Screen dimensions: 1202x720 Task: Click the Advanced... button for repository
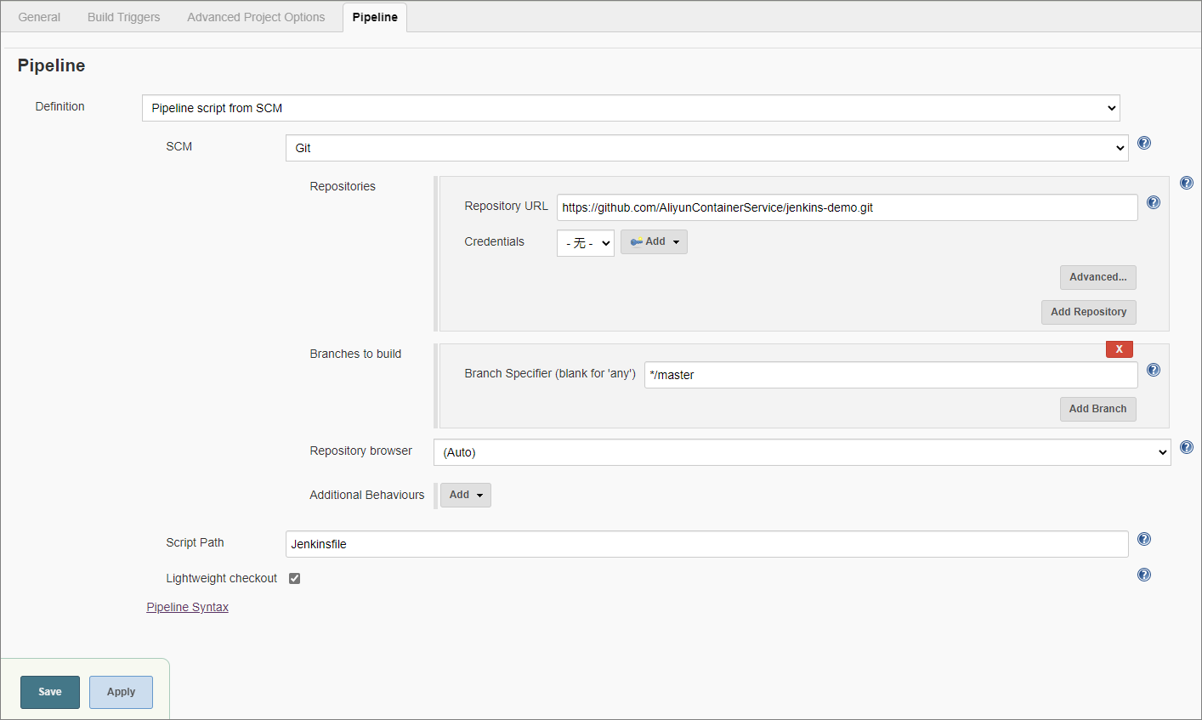point(1098,277)
